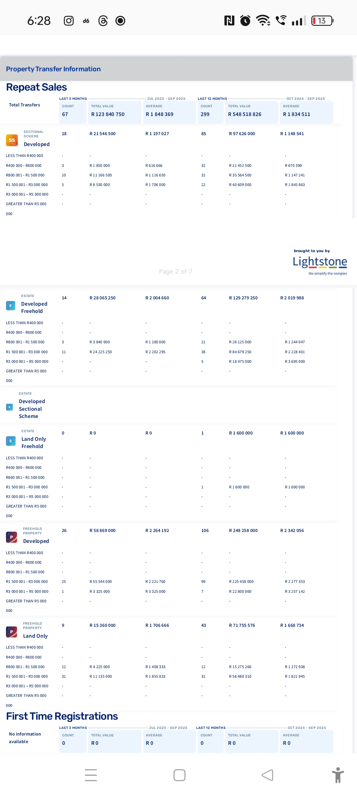This screenshot has height=797, width=357.
Task: Go home using the square navigation button
Action: [x=179, y=775]
